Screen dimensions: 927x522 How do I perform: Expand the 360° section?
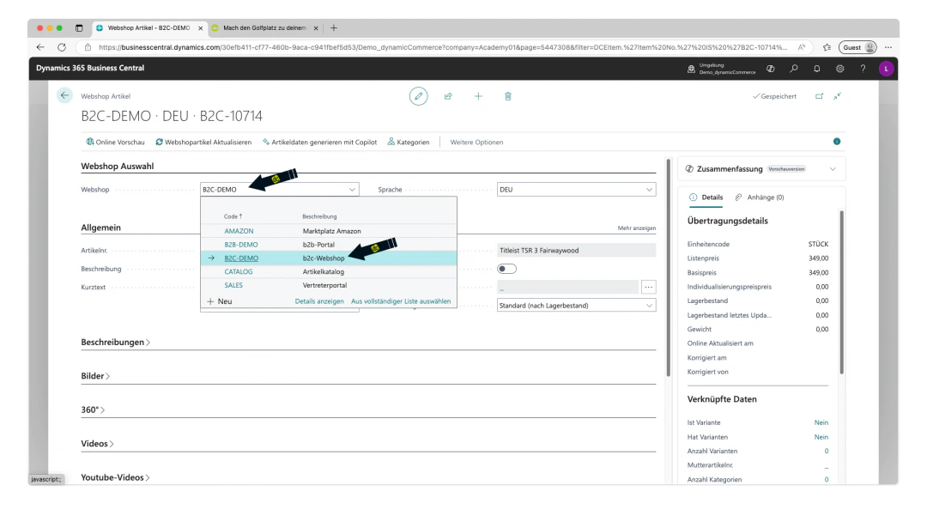coord(93,410)
